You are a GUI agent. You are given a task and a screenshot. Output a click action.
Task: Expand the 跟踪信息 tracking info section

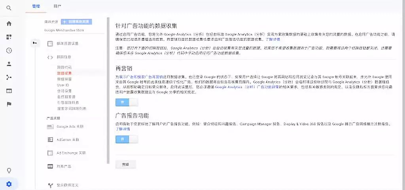64,57
